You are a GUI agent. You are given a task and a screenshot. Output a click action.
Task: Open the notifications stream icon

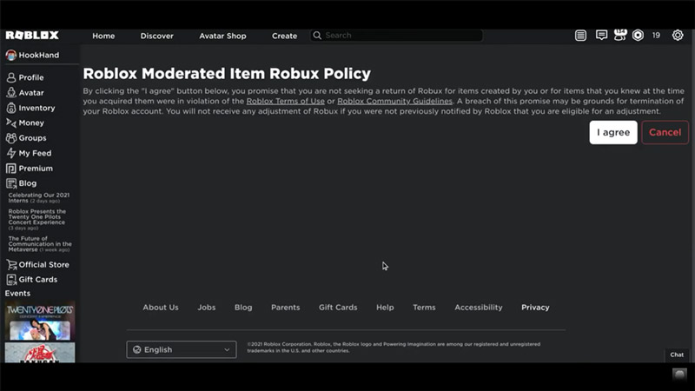[x=581, y=36]
